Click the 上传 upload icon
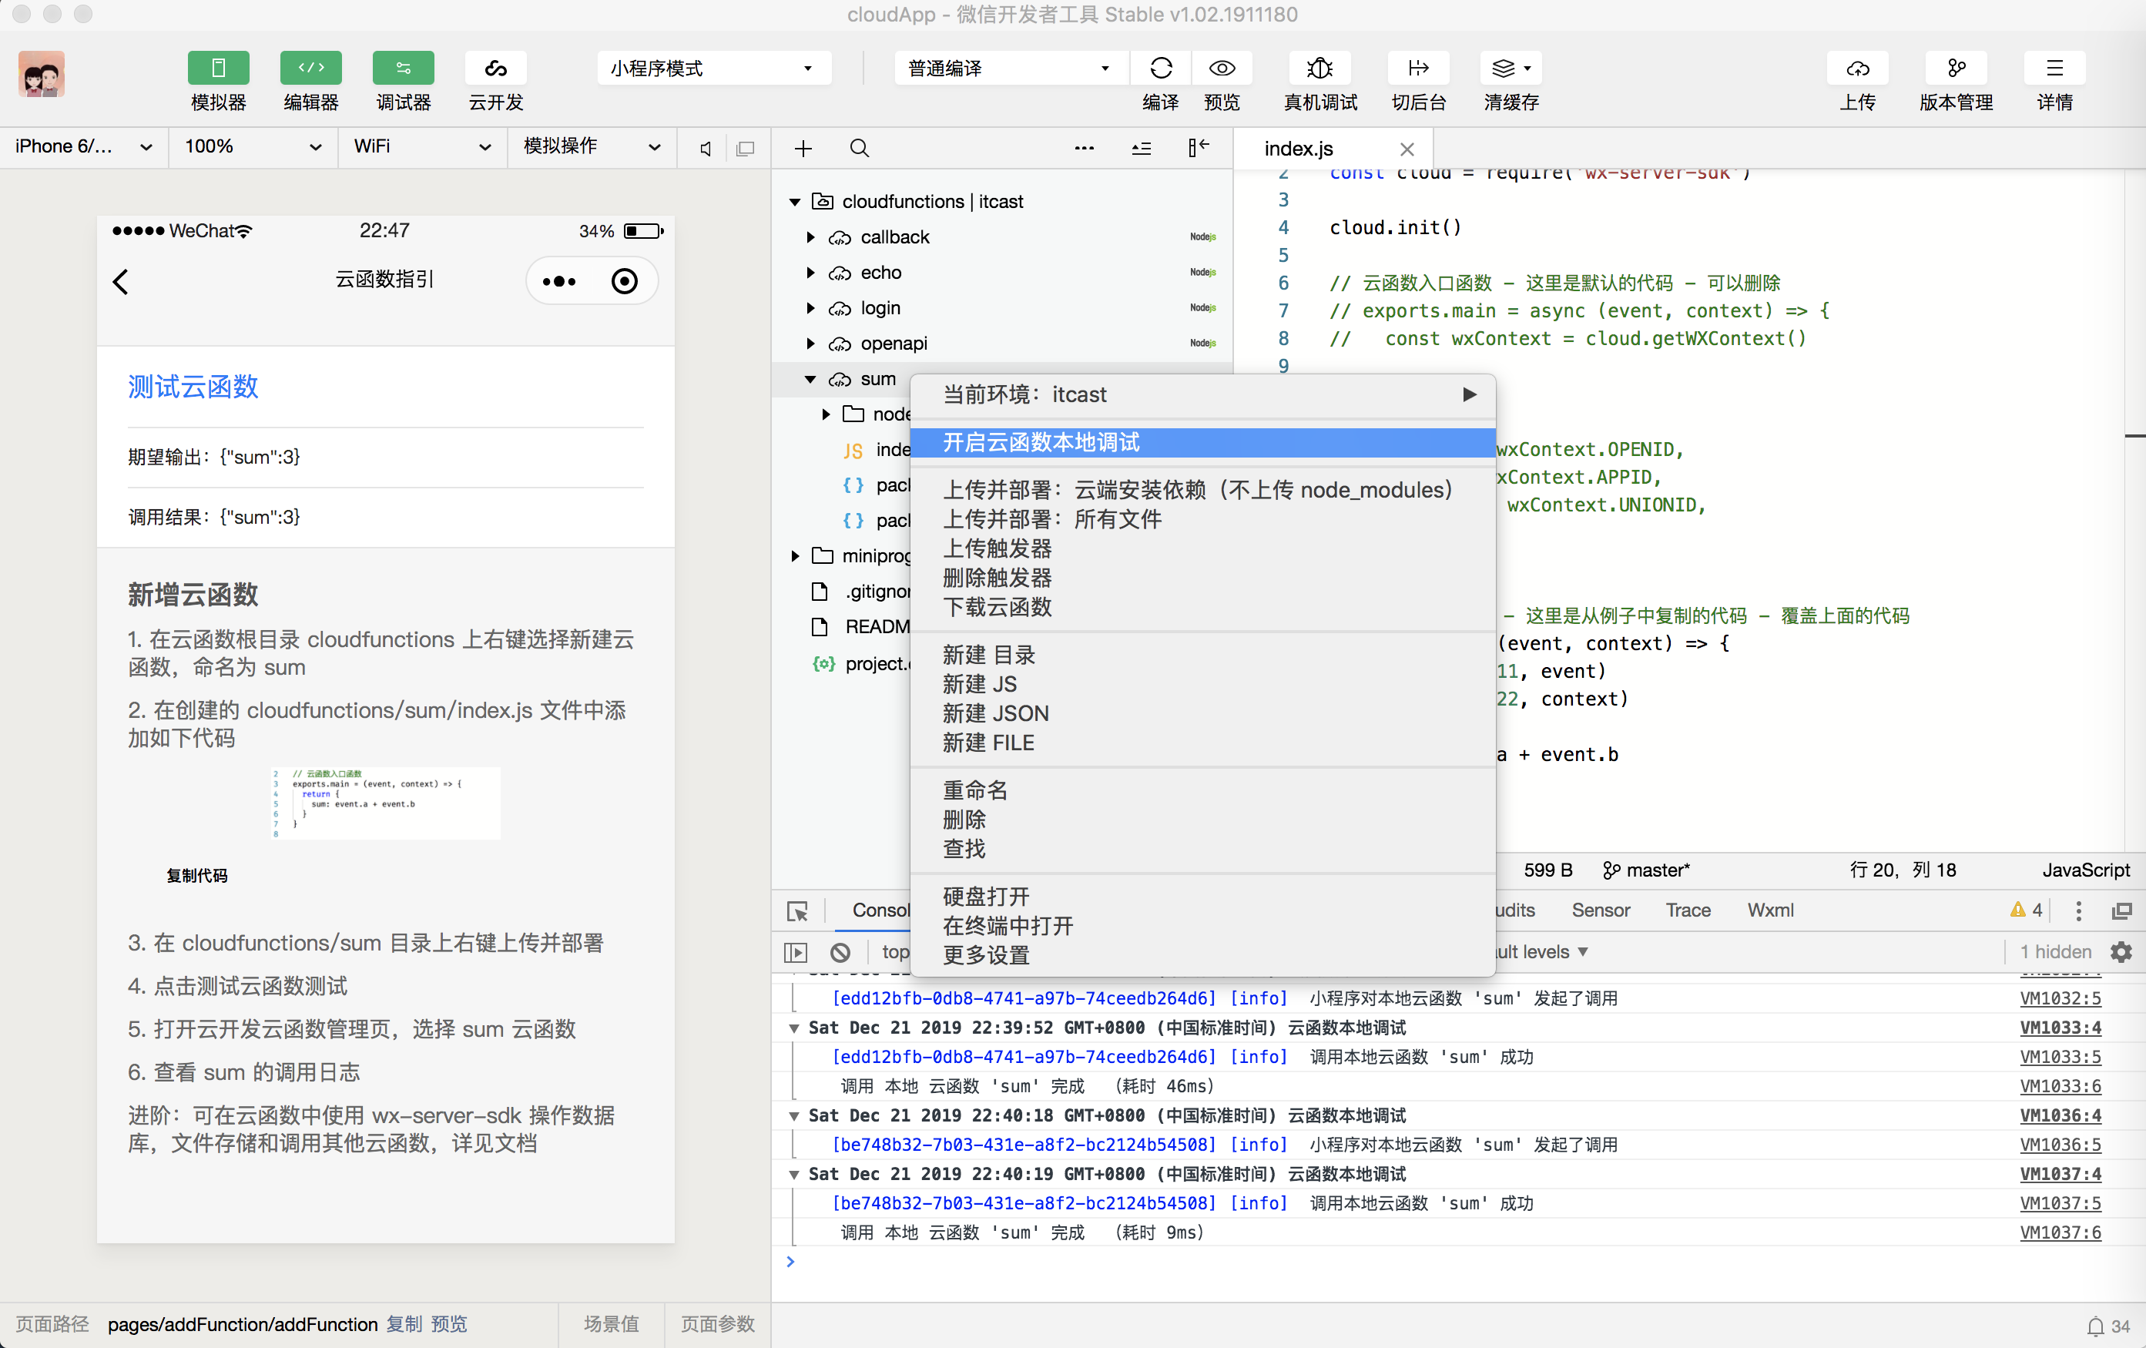The width and height of the screenshot is (2146, 1348). tap(1858, 69)
